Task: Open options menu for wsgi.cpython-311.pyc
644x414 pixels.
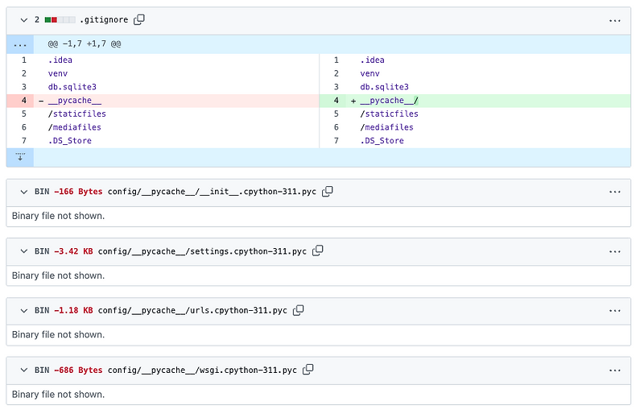Action: (615, 371)
